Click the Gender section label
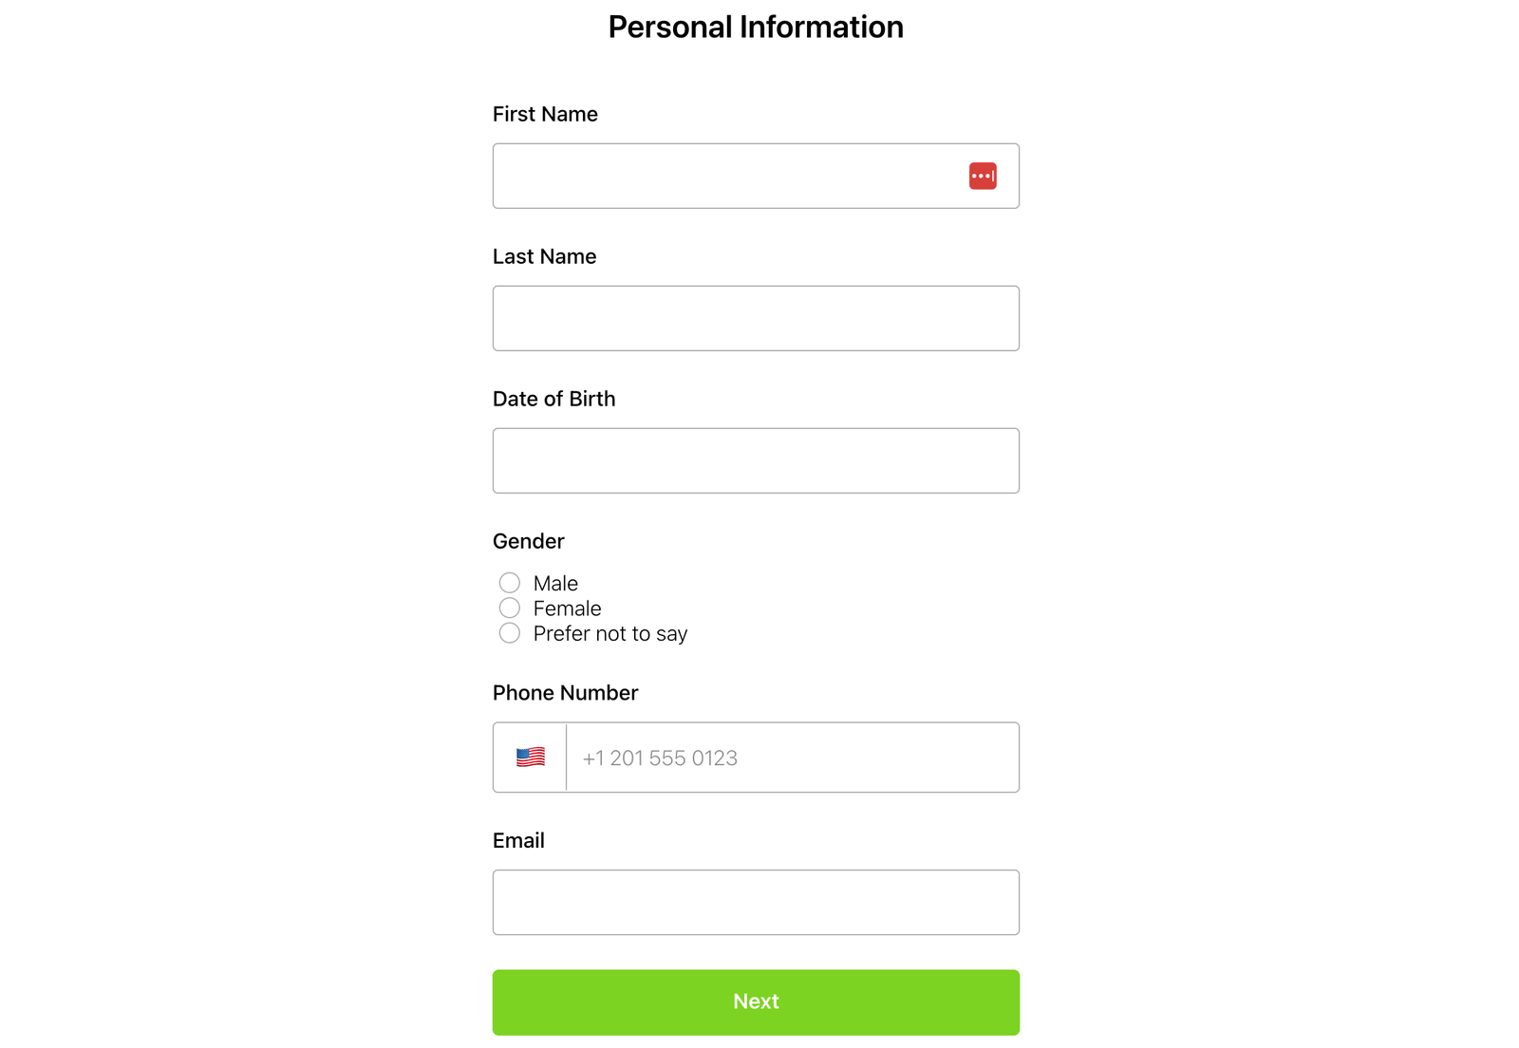The image size is (1519, 1048). coord(528,541)
